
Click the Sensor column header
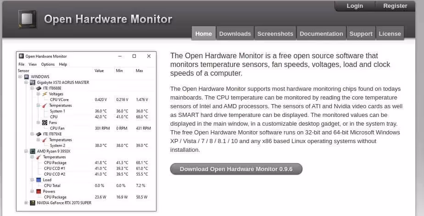[x=23, y=71]
